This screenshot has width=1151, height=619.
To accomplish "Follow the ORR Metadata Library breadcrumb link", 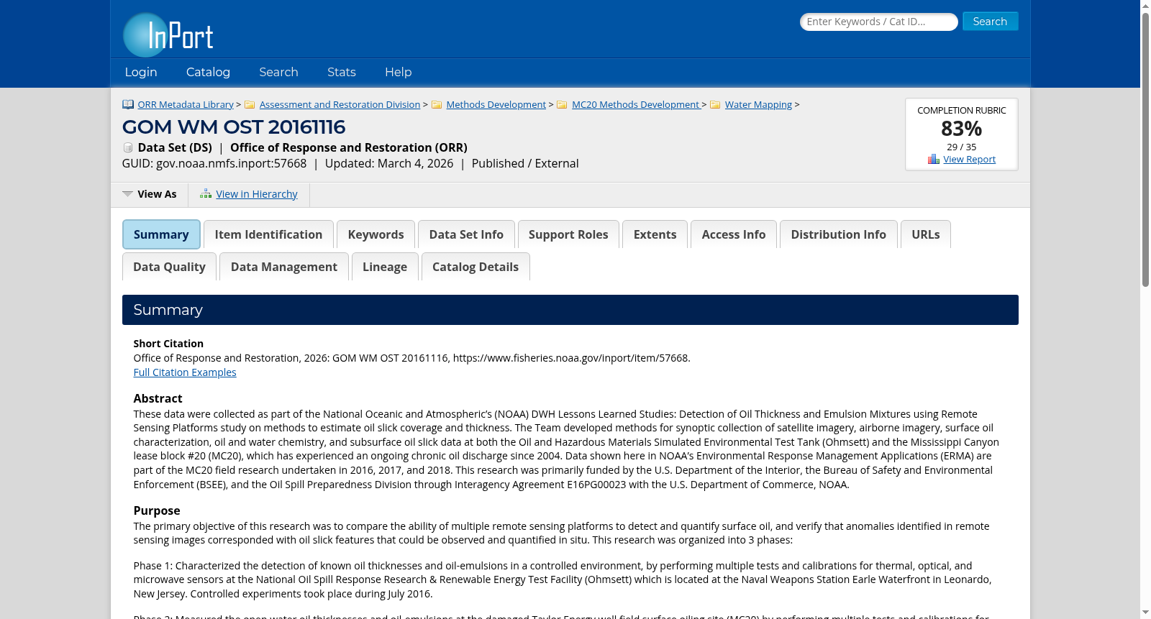I will 186,104.
